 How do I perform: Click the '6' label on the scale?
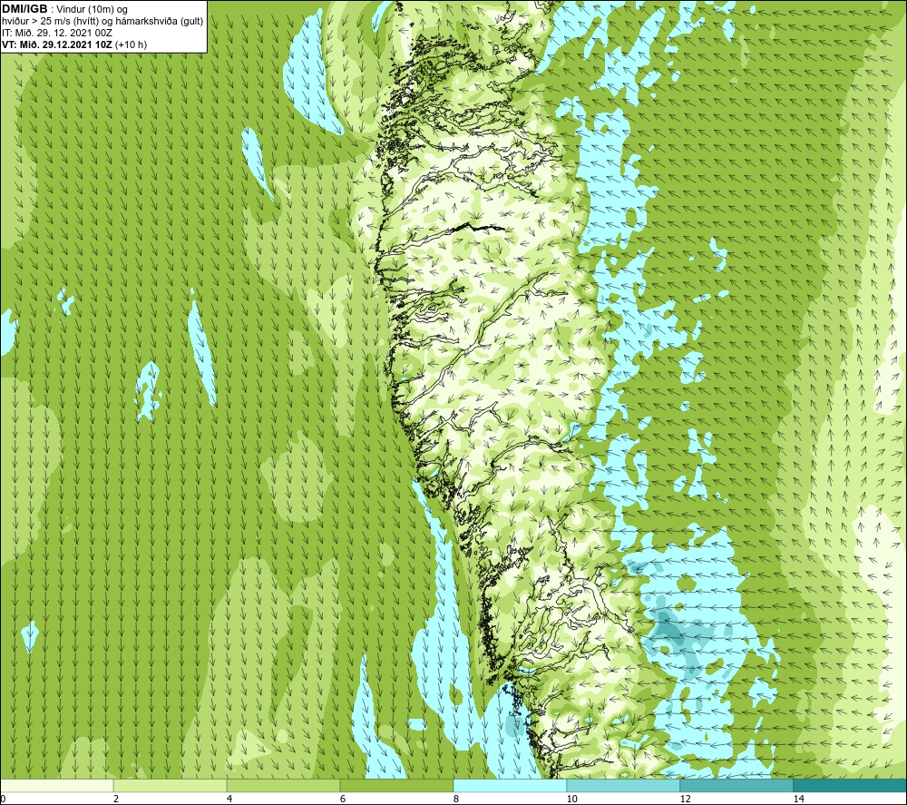tap(343, 799)
